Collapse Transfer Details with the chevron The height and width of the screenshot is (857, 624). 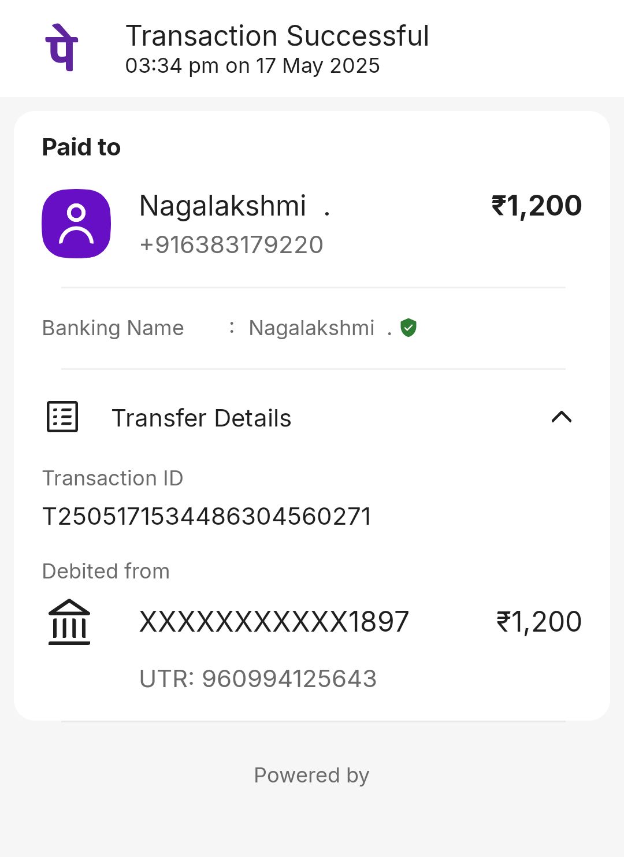(x=562, y=417)
